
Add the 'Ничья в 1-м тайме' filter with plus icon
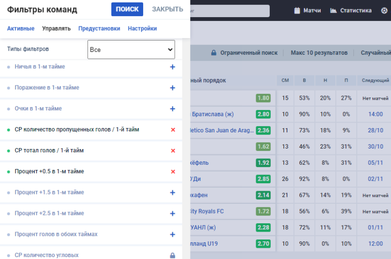click(x=172, y=67)
